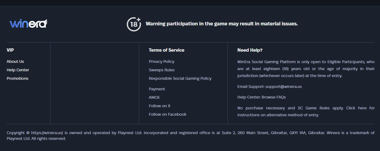Click the Need Help? heading
Viewport: 380px width, 151px height.
[250, 50]
